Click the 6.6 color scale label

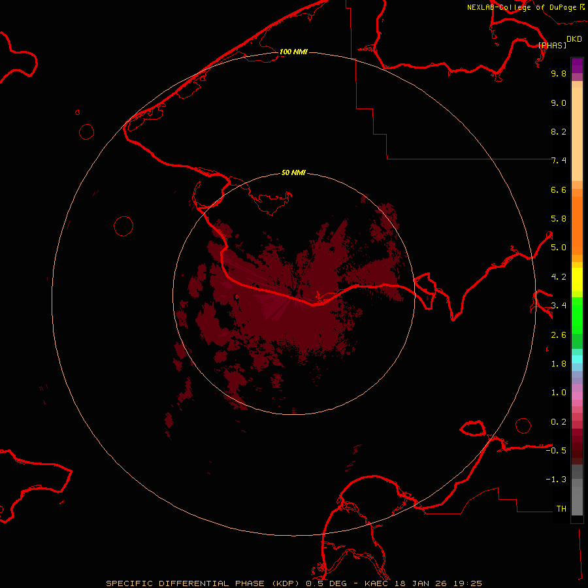559,189
